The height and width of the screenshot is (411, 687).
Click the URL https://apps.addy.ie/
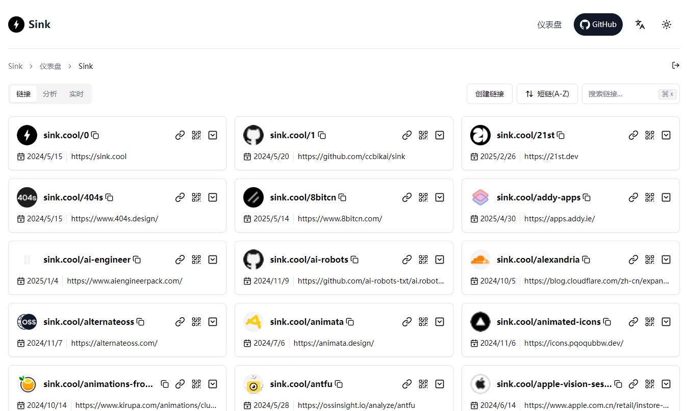coord(559,219)
